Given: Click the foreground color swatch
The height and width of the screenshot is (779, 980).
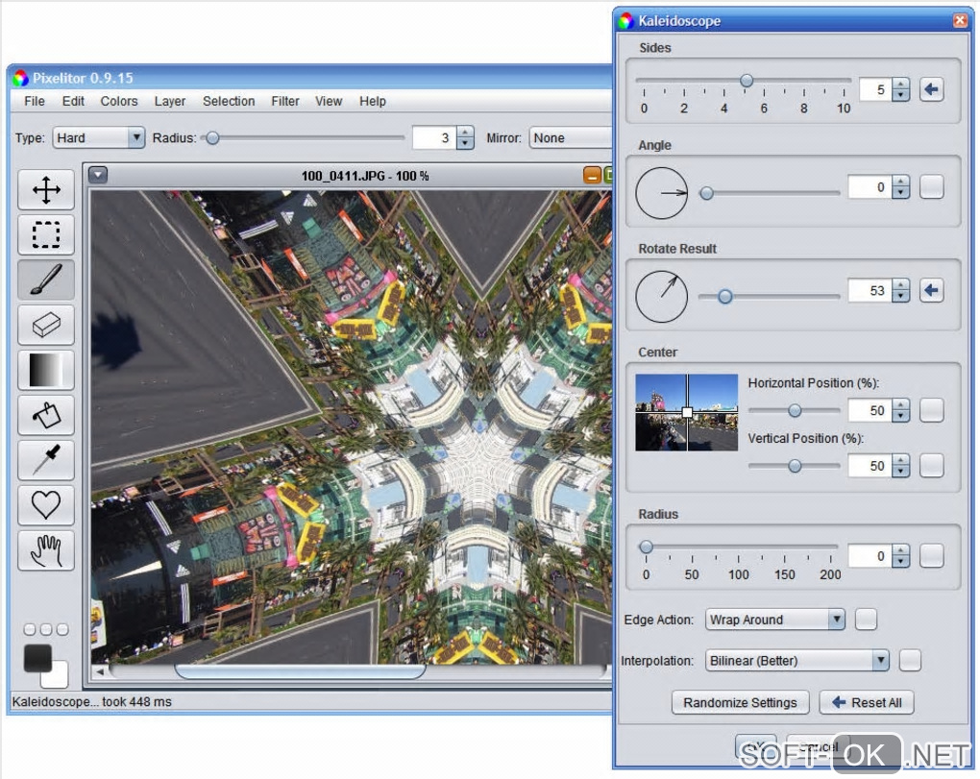Looking at the screenshot, I should pos(37,658).
